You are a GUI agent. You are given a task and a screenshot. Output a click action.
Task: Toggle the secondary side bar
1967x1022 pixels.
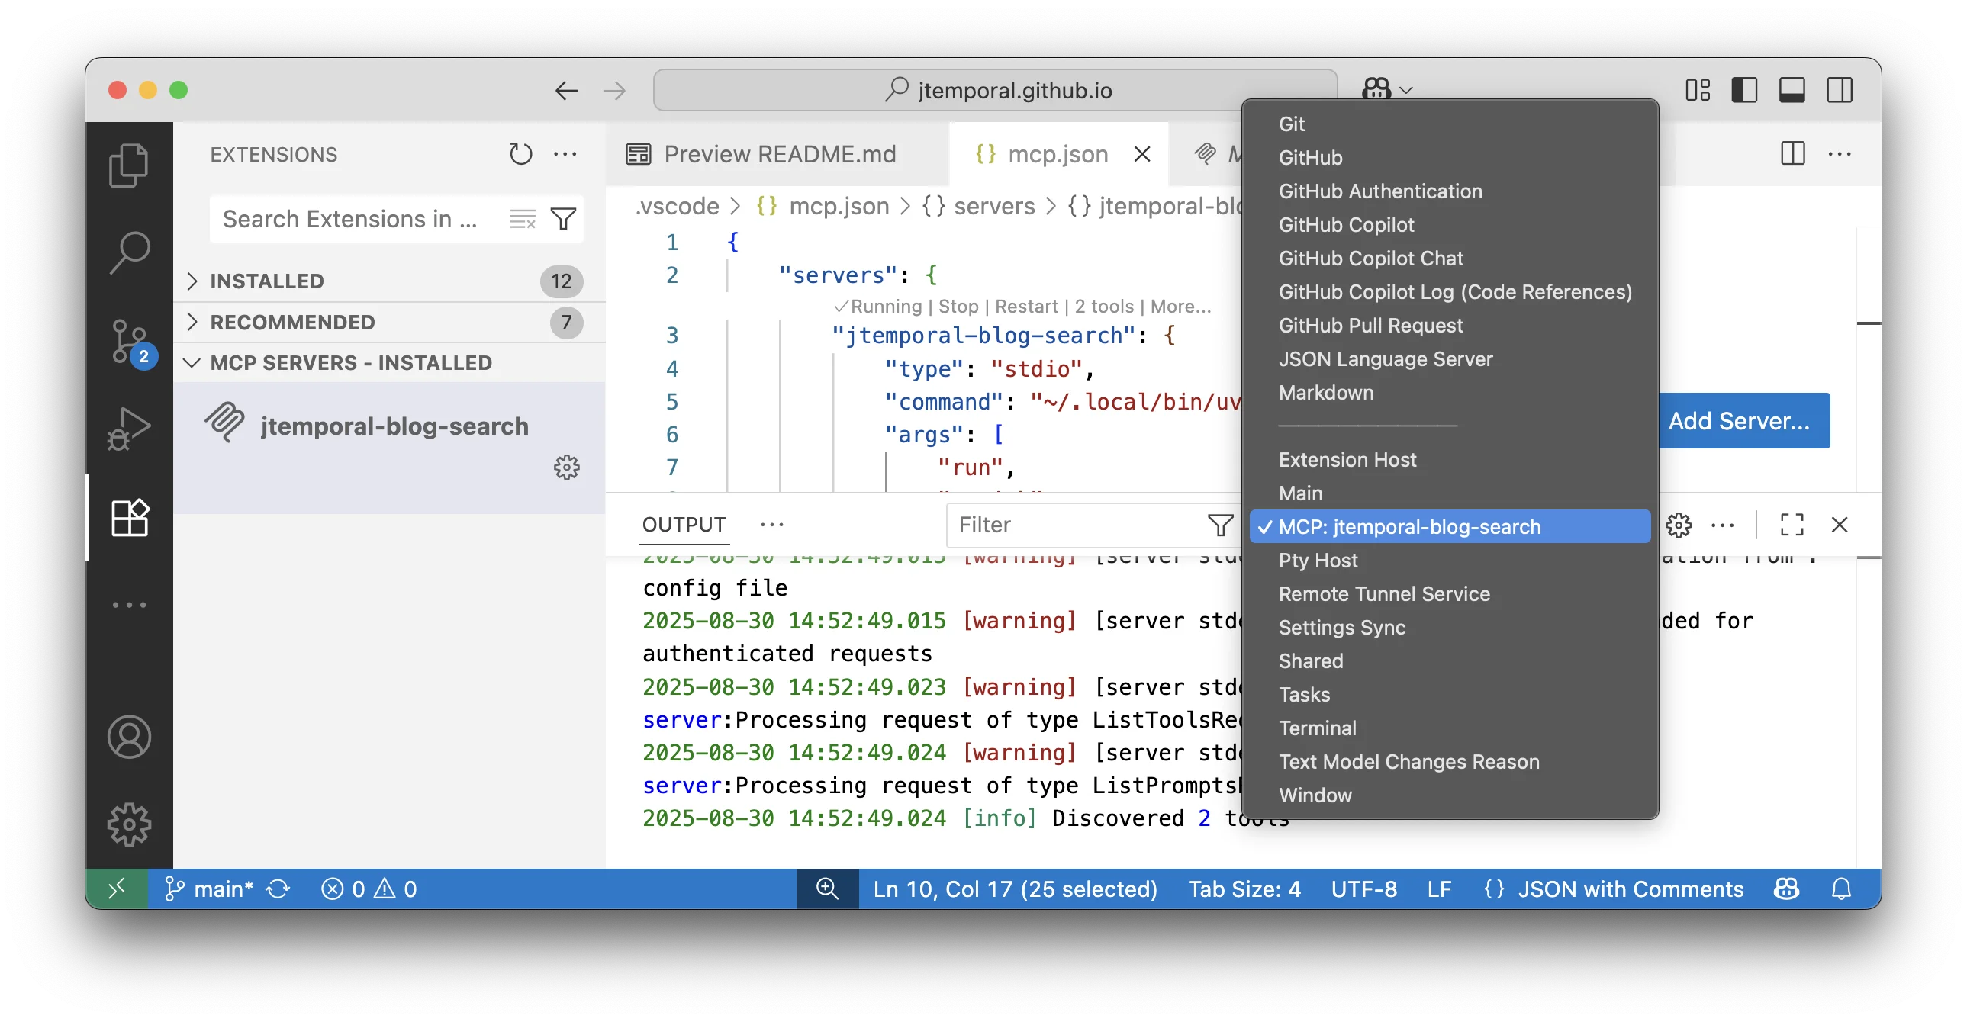click(x=1840, y=90)
